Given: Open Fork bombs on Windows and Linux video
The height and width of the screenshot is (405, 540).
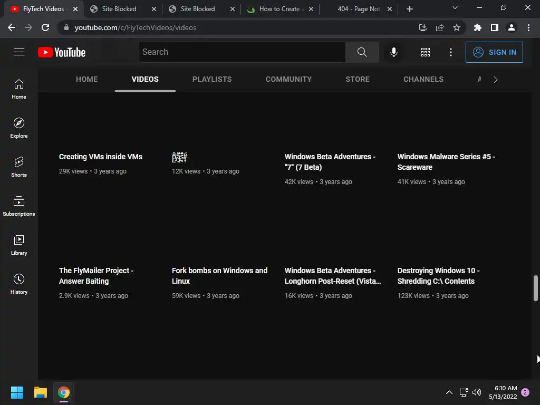Looking at the screenshot, I should (219, 276).
